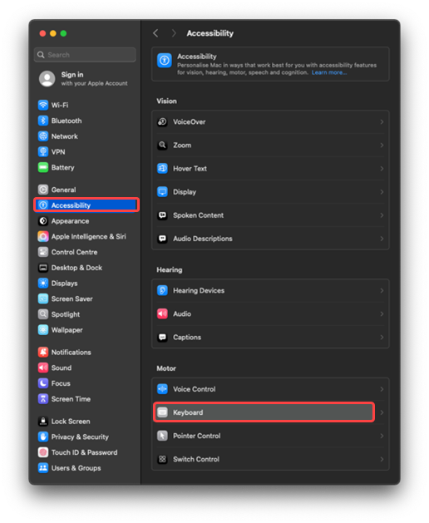Go forward with the right arrow
Viewport: 429px width, 523px height.
(174, 33)
